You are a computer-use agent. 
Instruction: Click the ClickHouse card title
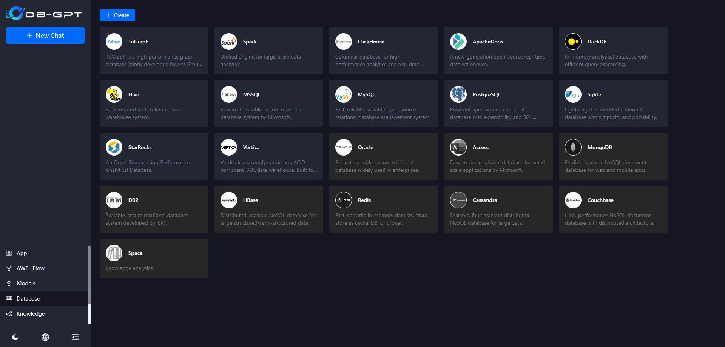pyautogui.click(x=371, y=42)
